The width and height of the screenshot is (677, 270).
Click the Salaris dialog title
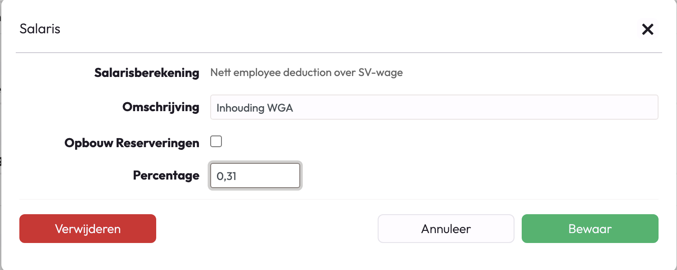point(40,29)
